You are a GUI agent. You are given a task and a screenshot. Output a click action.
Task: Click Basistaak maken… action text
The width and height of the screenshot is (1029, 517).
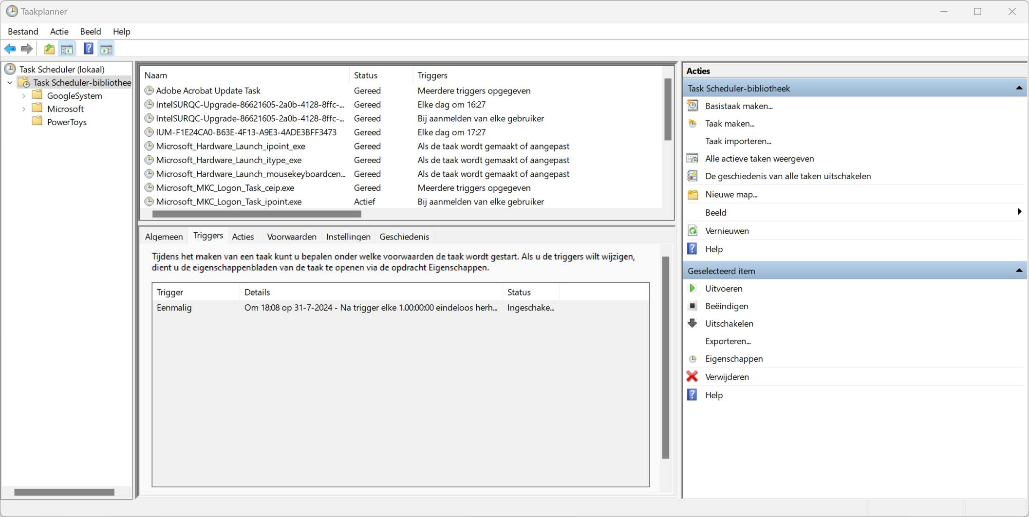tap(739, 106)
